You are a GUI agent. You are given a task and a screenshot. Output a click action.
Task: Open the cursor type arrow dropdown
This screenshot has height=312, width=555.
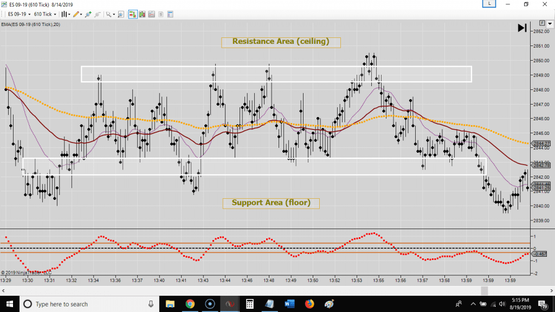110,14
